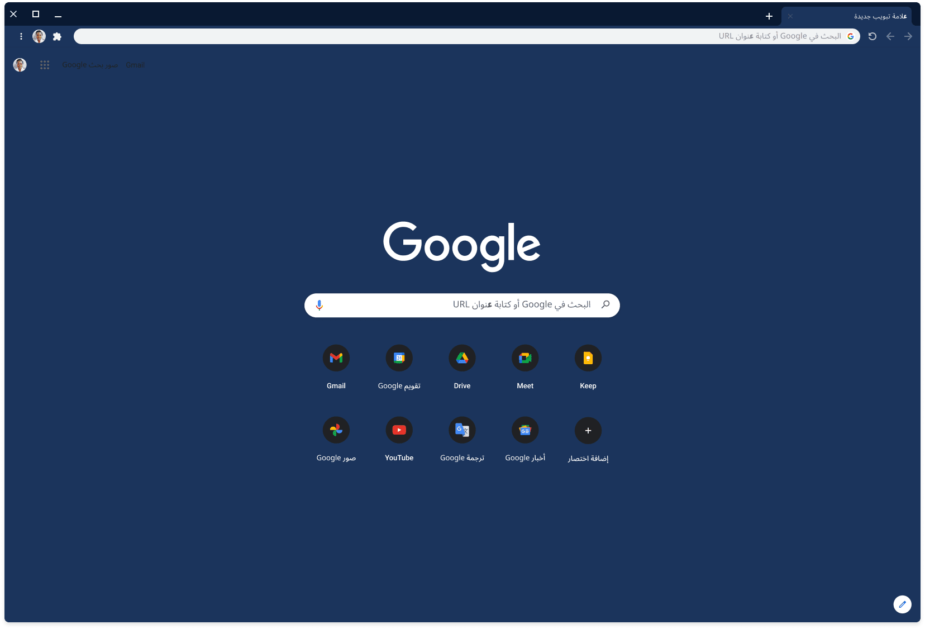Open the Drive shortcut icon
Screen dimensions: 925x629
(462, 358)
